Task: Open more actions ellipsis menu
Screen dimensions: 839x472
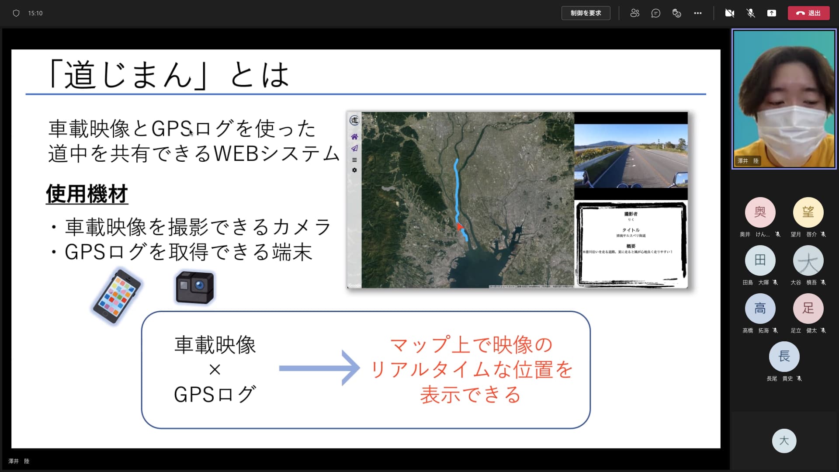Action: coord(697,13)
